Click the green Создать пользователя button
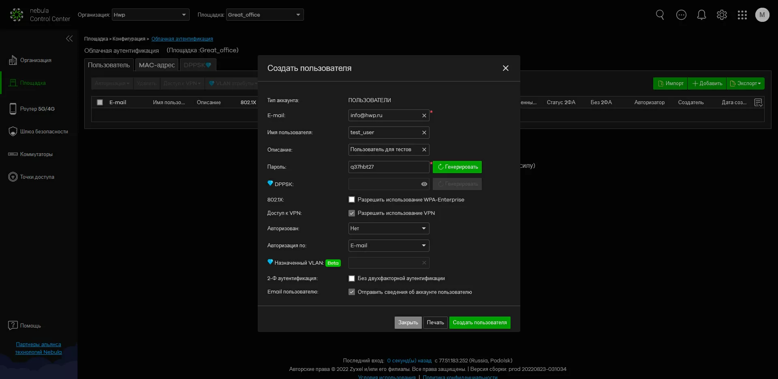Screen dimensions: 778x379 tap(479, 323)
